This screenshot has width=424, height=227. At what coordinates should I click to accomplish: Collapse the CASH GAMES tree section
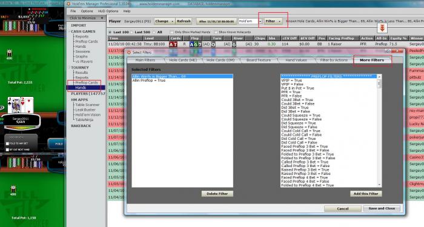(69, 31)
